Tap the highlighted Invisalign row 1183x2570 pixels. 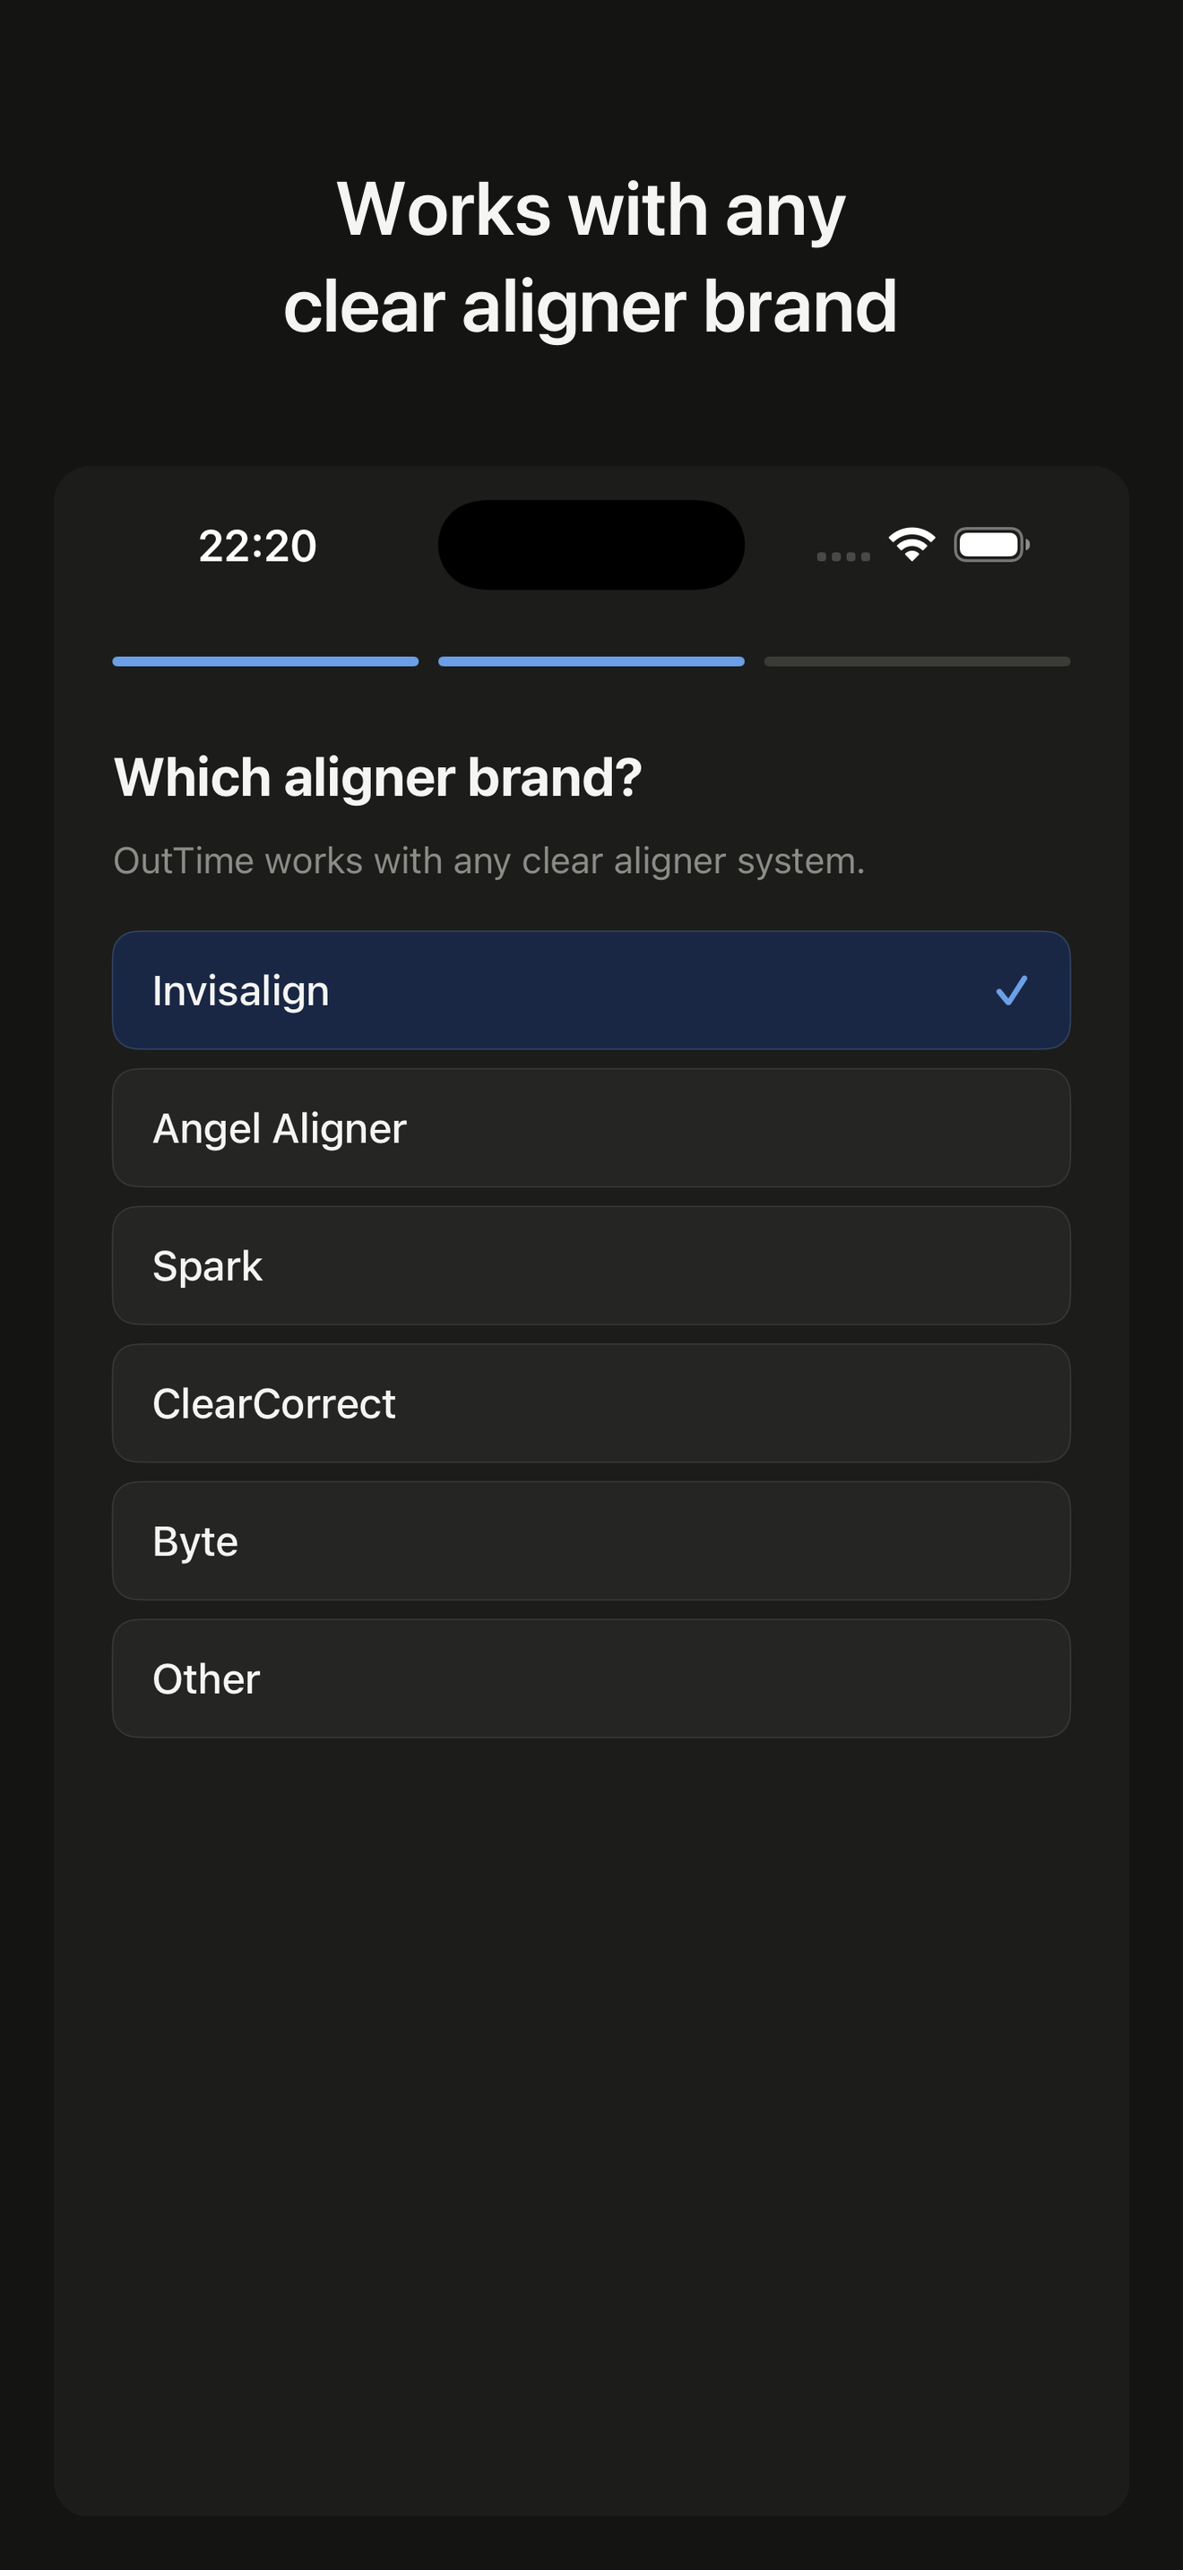coord(591,989)
